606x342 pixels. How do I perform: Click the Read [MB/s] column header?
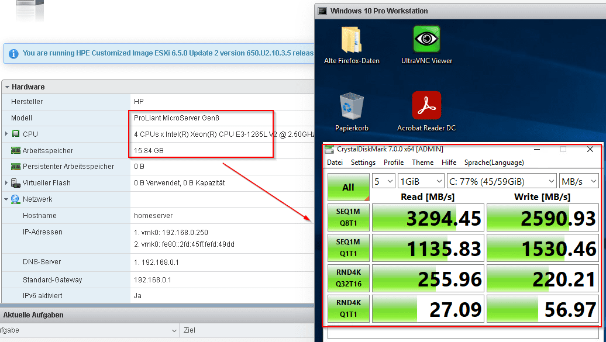coord(428,196)
